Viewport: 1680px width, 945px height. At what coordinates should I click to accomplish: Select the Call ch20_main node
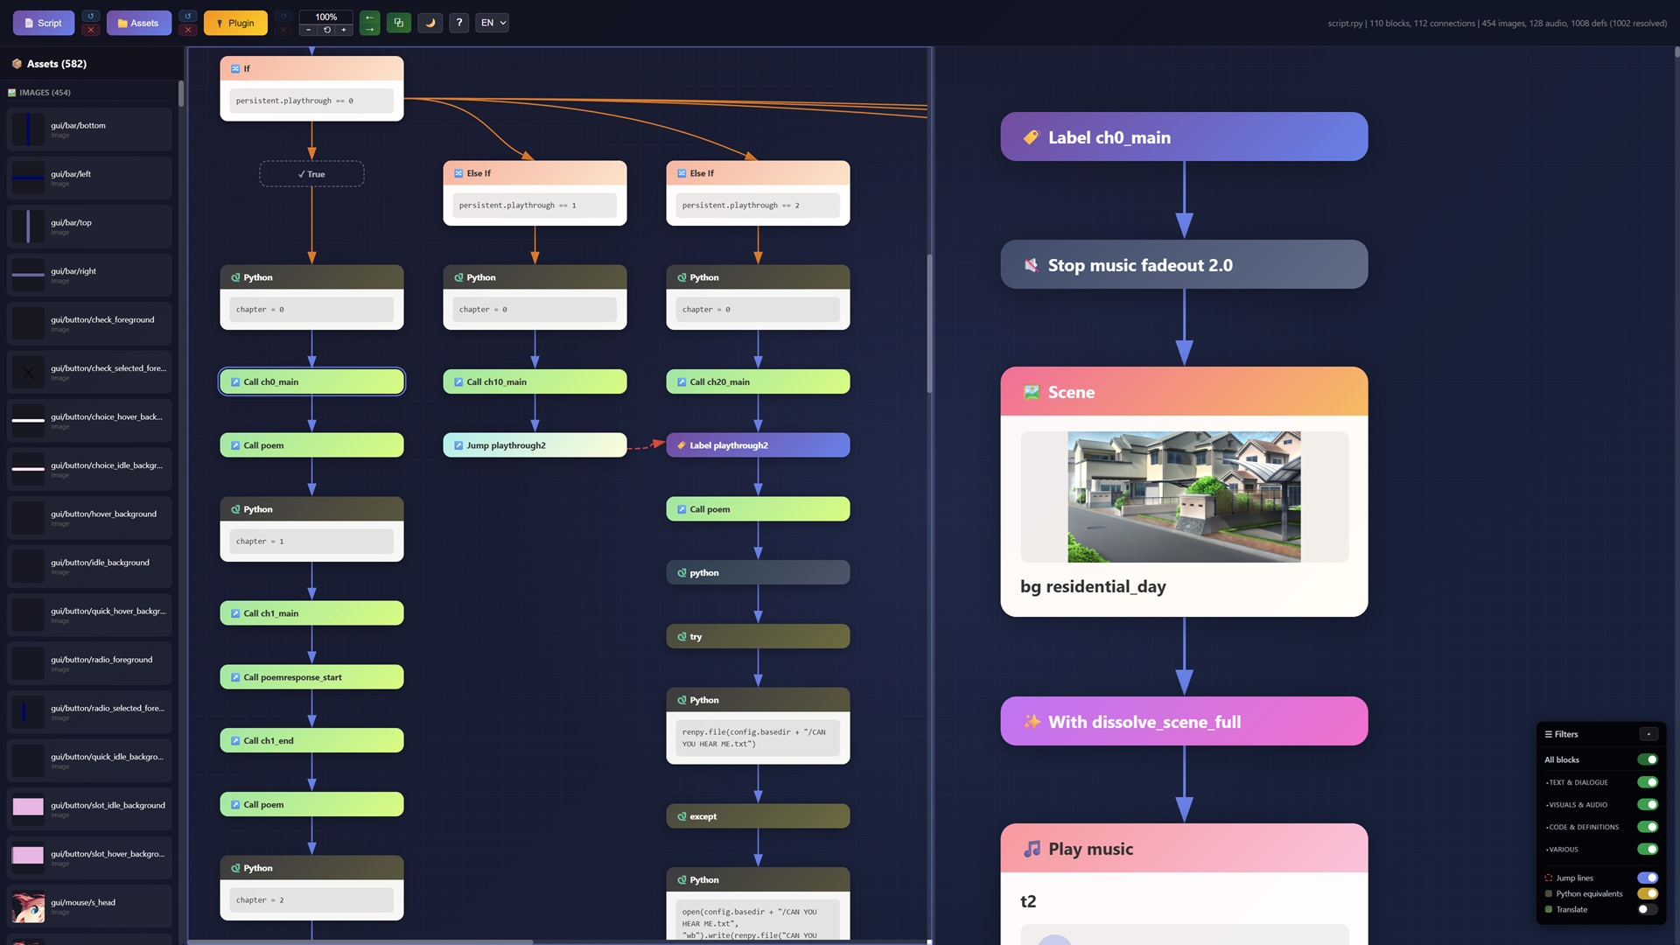758,381
